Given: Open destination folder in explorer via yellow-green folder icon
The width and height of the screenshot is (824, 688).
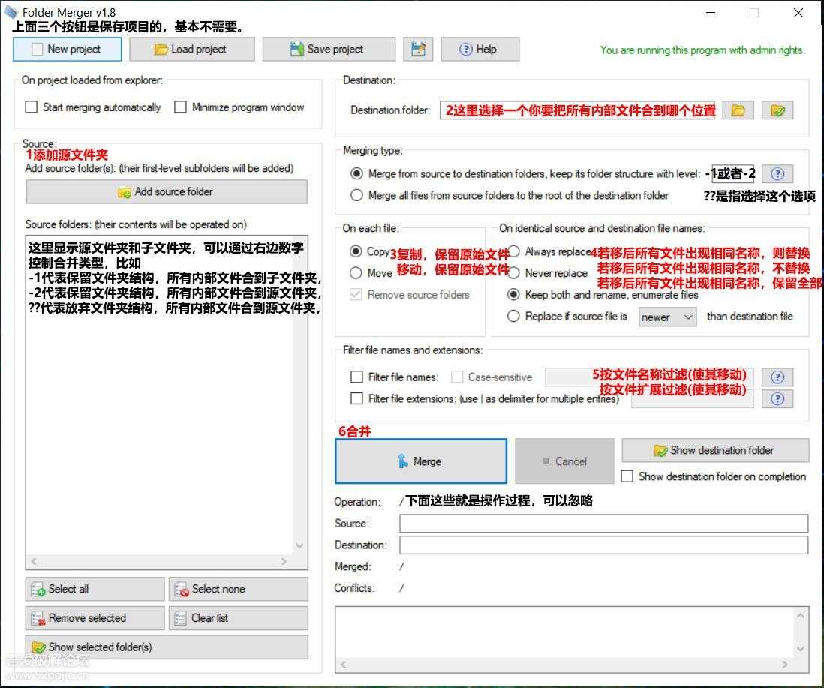Looking at the screenshot, I should [777, 110].
